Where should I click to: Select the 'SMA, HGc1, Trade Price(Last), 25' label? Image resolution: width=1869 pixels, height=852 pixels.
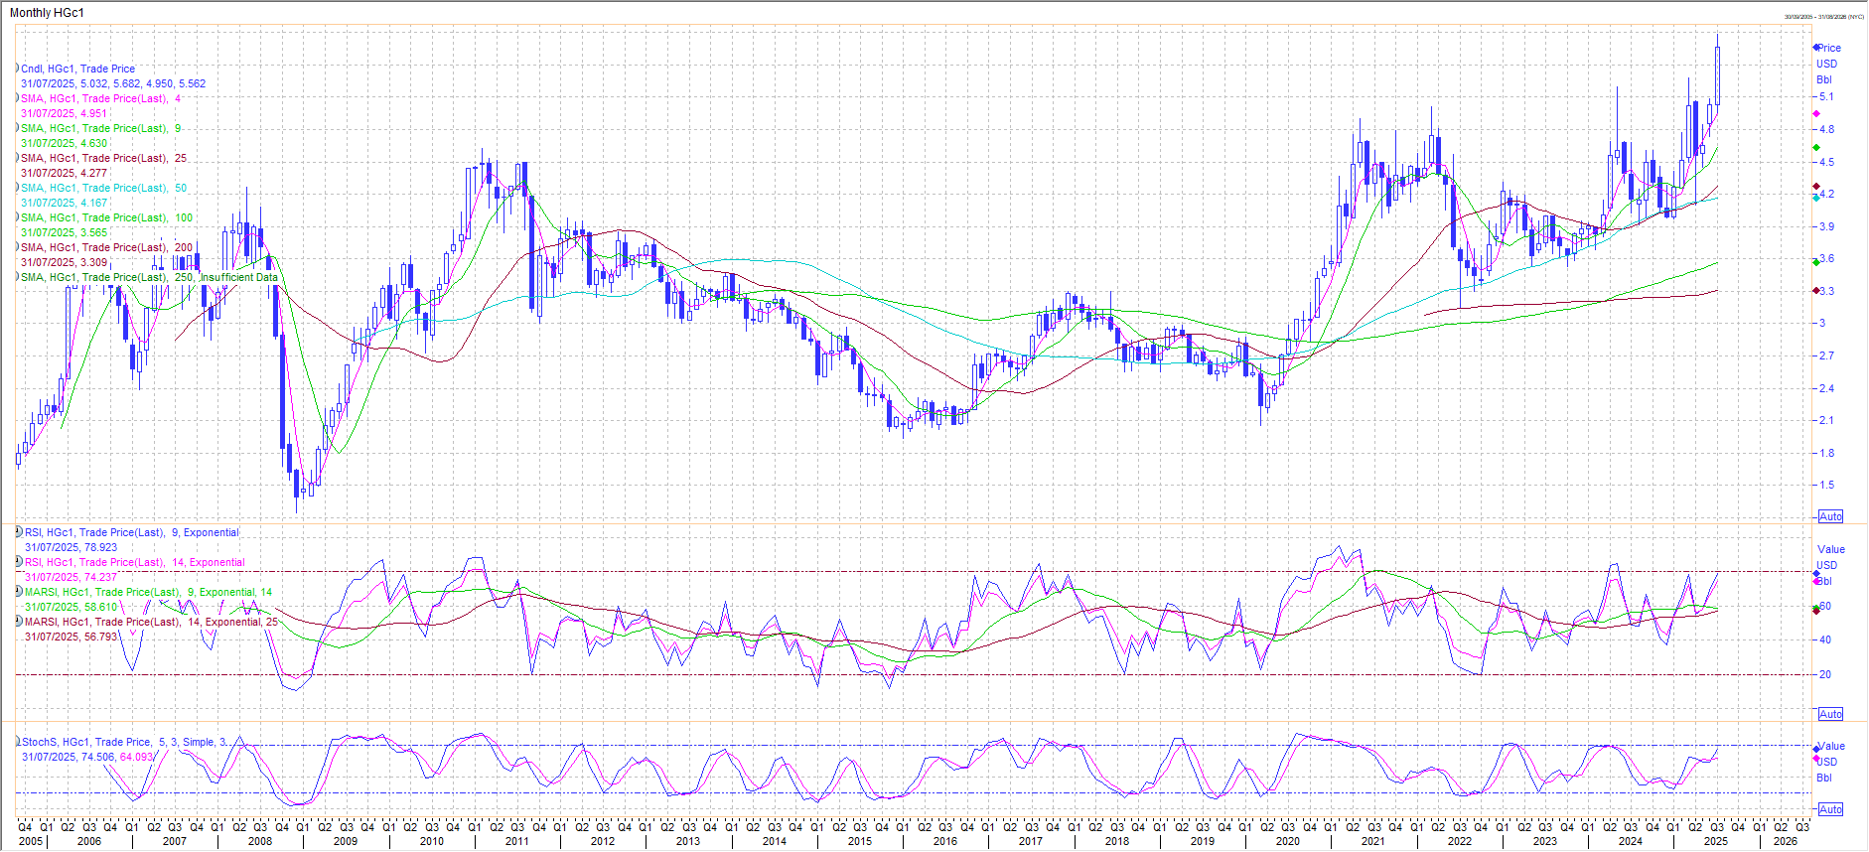click(103, 158)
